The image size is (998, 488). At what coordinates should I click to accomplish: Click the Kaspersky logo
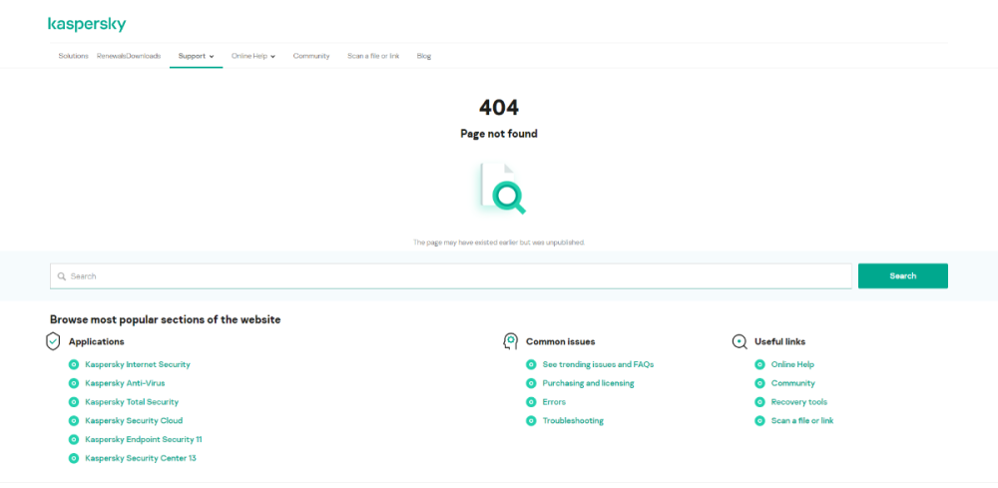pyautogui.click(x=87, y=24)
